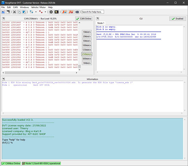Click the 'Type "help" for help' console line
Screen dimensions: 188x166
[x=14, y=140]
